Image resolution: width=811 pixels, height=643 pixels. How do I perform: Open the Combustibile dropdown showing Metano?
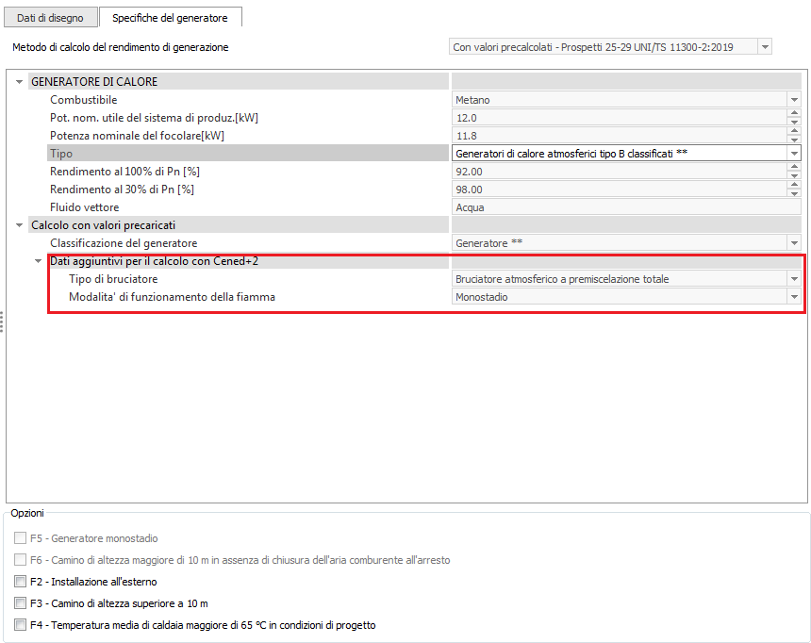(794, 100)
